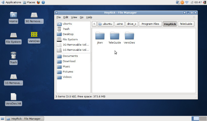The width and height of the screenshot is (207, 121).
Task: Open Trash desktop icon
Action: (13, 58)
